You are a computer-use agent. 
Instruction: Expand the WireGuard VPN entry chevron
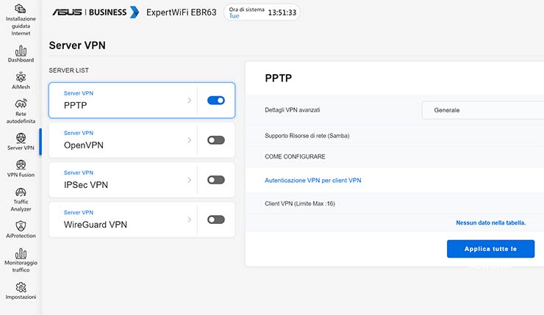coord(190,220)
